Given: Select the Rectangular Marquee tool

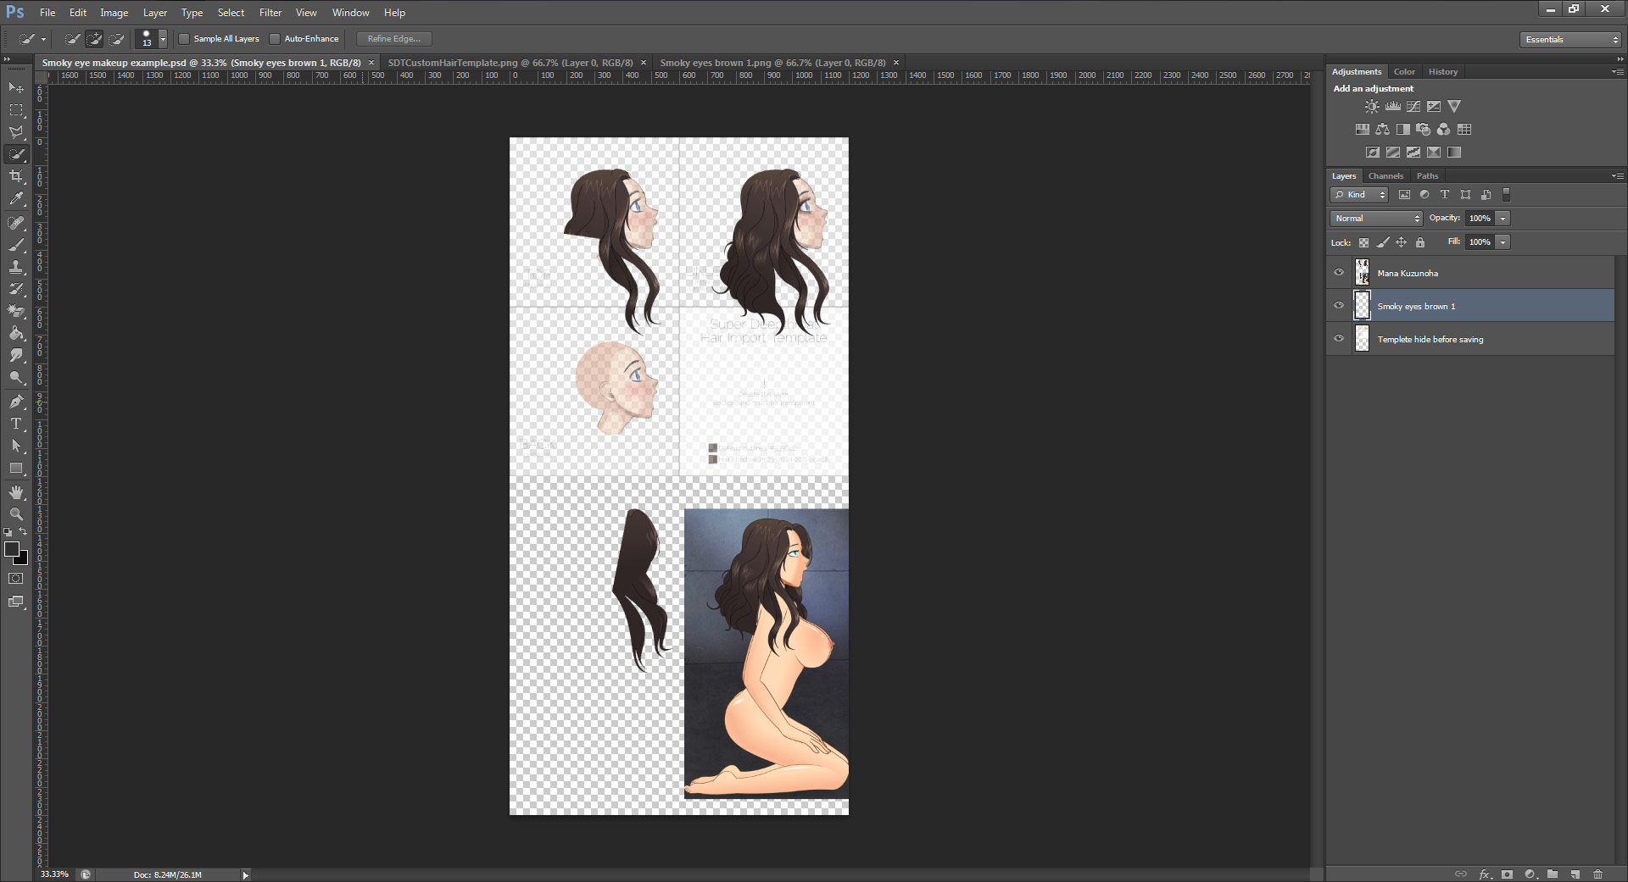Looking at the screenshot, I should (16, 110).
